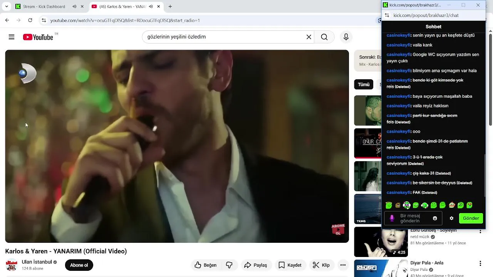Mute the Kick Dashboard tab audio
Image resolution: width=493 pixels, height=277 pixels.
[x=74, y=7]
